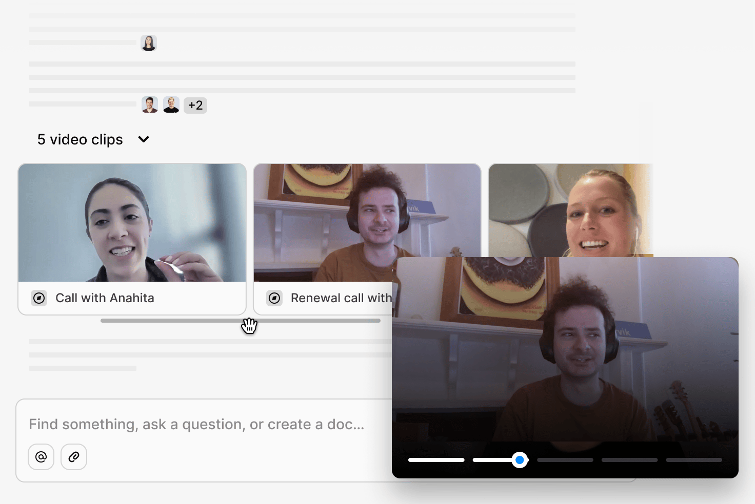Click the single woman avatar near the top
The image size is (755, 504).
pyautogui.click(x=149, y=43)
